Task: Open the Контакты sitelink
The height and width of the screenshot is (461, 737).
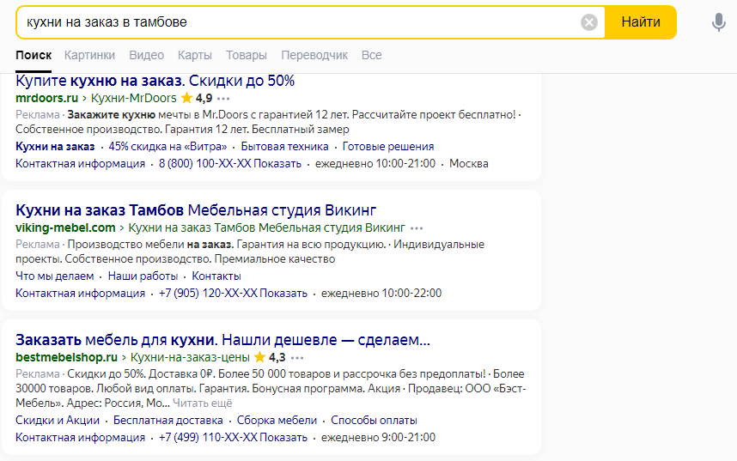Action: (216, 276)
